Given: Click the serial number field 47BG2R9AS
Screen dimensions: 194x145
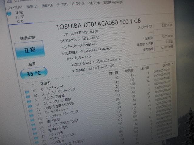Looking at the screenshot, I should (104, 37).
